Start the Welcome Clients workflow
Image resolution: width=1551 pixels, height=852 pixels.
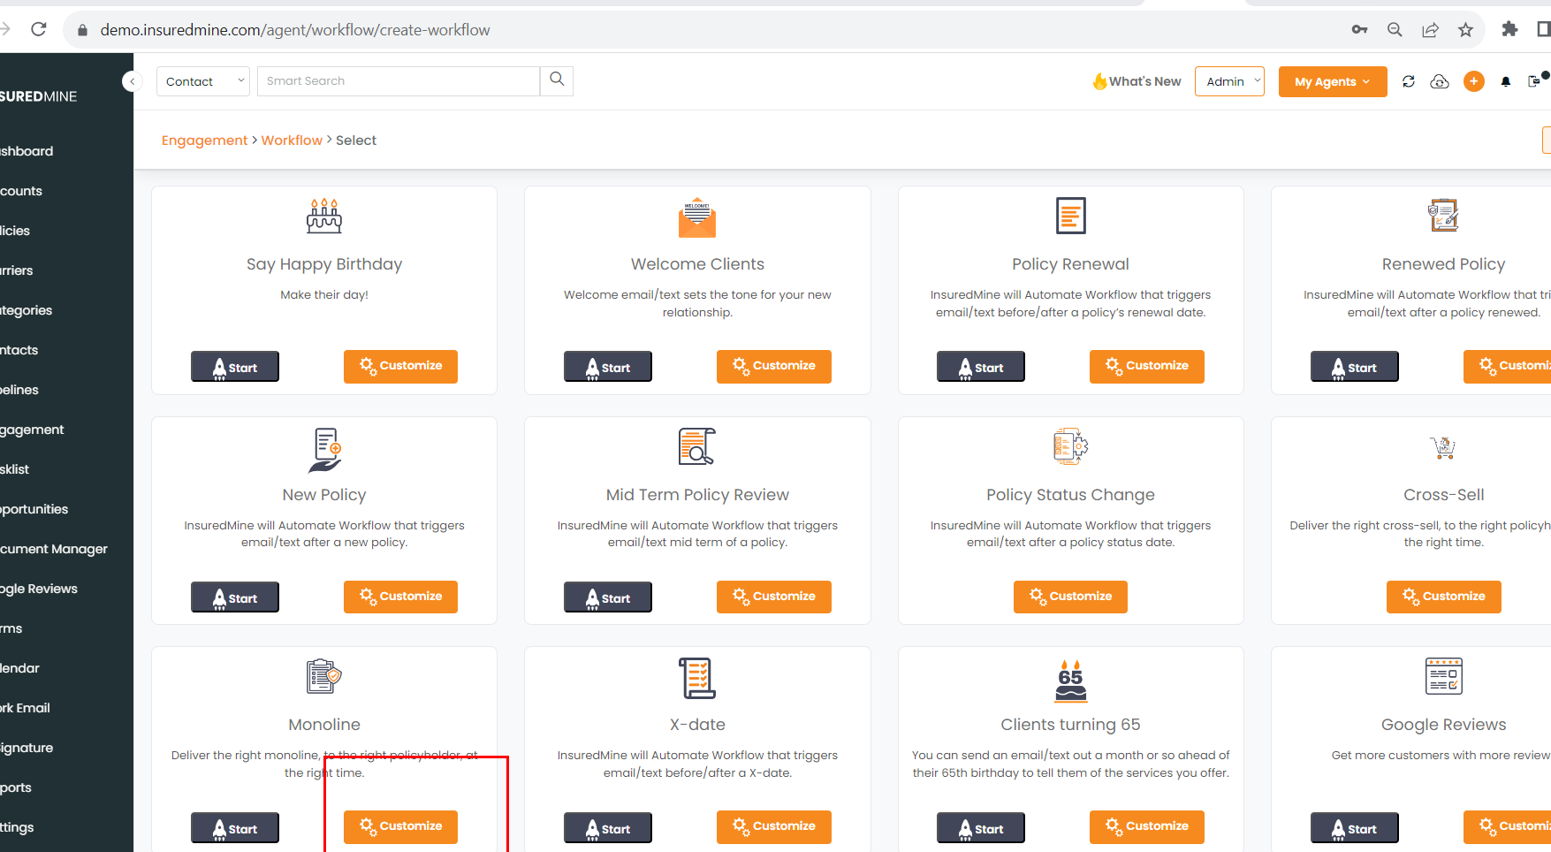tap(608, 367)
